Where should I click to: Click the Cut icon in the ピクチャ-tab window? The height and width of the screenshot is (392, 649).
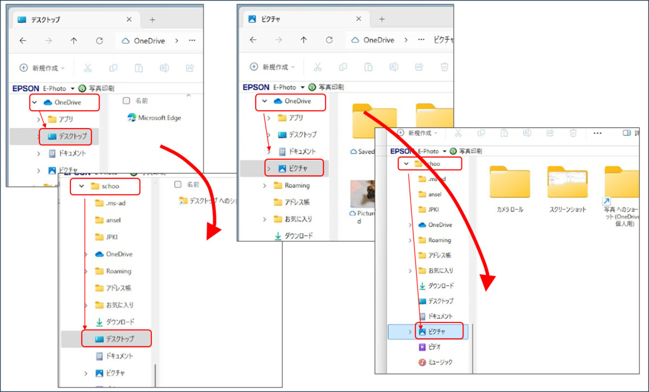pyautogui.click(x=317, y=67)
